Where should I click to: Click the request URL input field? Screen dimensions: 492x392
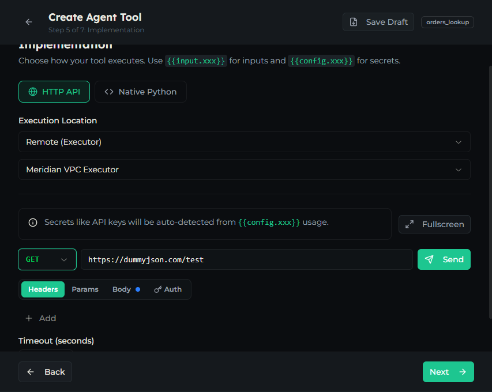click(247, 259)
